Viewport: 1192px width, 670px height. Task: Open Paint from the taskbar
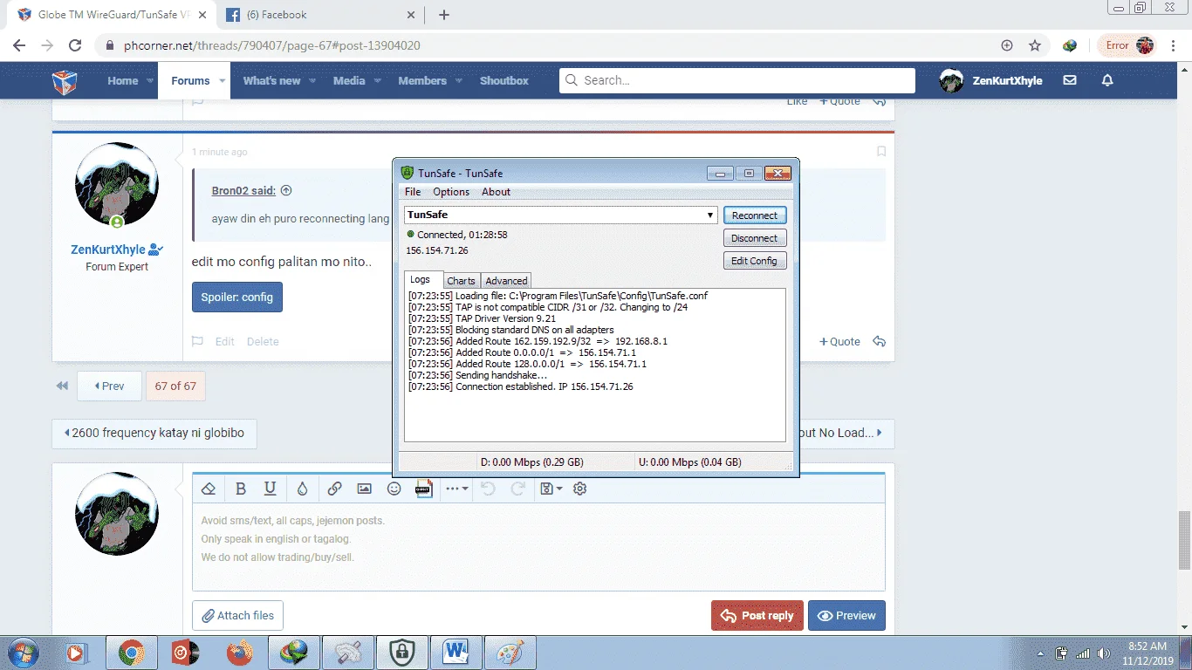click(x=510, y=652)
